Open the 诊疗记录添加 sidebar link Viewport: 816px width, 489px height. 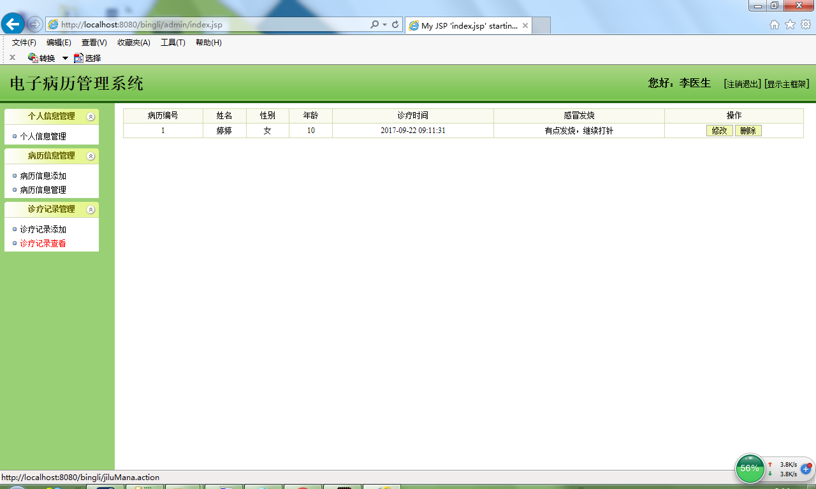pos(43,229)
